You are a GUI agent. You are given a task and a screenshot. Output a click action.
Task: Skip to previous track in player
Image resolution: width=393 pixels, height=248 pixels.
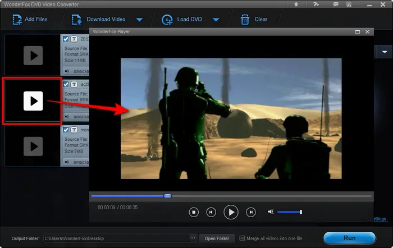coord(211,212)
